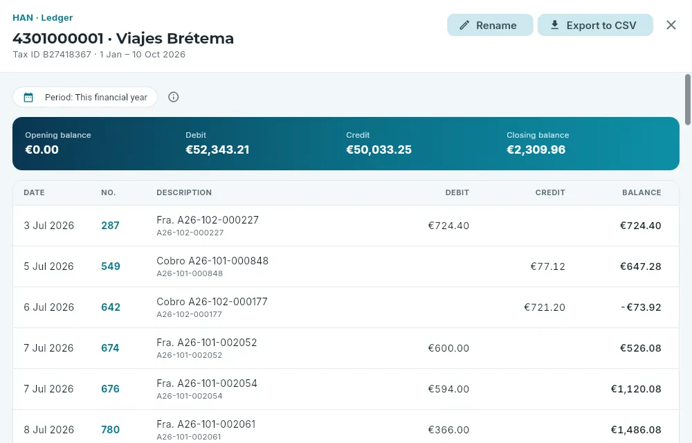The image size is (692, 443).
Task: Select description Fra. A26-102-000227
Action: pyautogui.click(x=208, y=219)
